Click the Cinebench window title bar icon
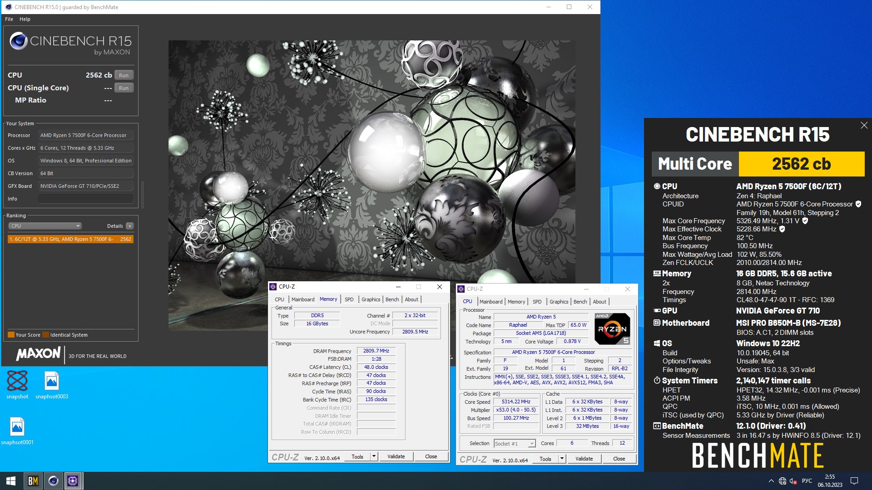The height and width of the screenshot is (490, 872). click(8, 7)
